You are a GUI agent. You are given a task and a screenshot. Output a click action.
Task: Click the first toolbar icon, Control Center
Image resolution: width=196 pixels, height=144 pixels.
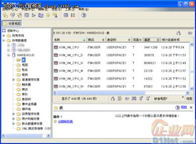pyautogui.click(x=5, y=15)
